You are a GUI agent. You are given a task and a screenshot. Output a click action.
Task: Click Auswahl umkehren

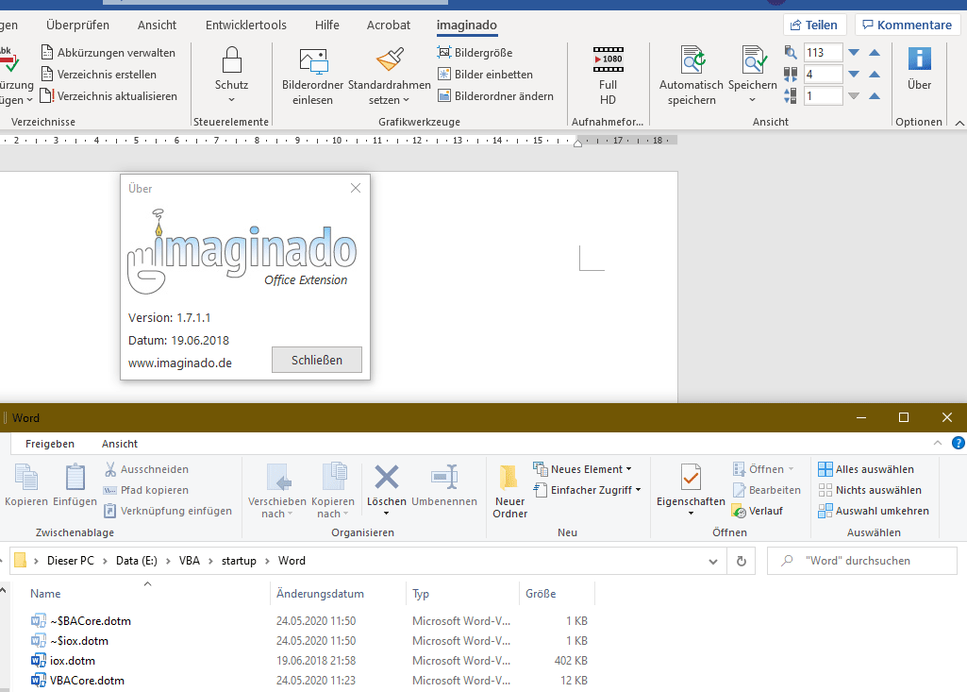click(x=874, y=511)
